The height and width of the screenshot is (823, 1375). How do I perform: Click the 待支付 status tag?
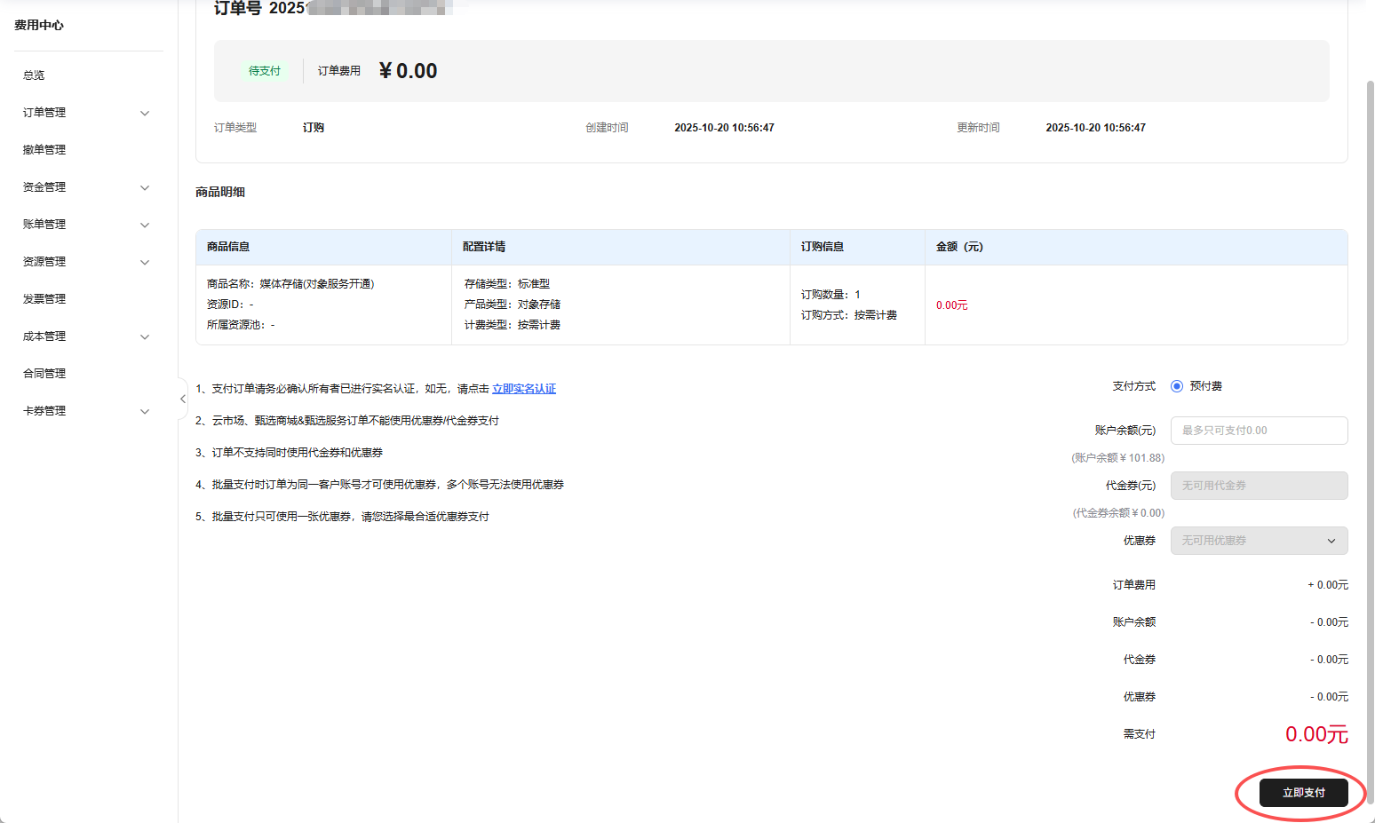click(265, 71)
